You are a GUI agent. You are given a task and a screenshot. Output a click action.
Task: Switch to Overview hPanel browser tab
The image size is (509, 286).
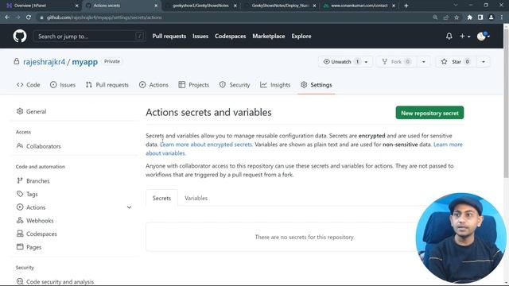click(41, 6)
